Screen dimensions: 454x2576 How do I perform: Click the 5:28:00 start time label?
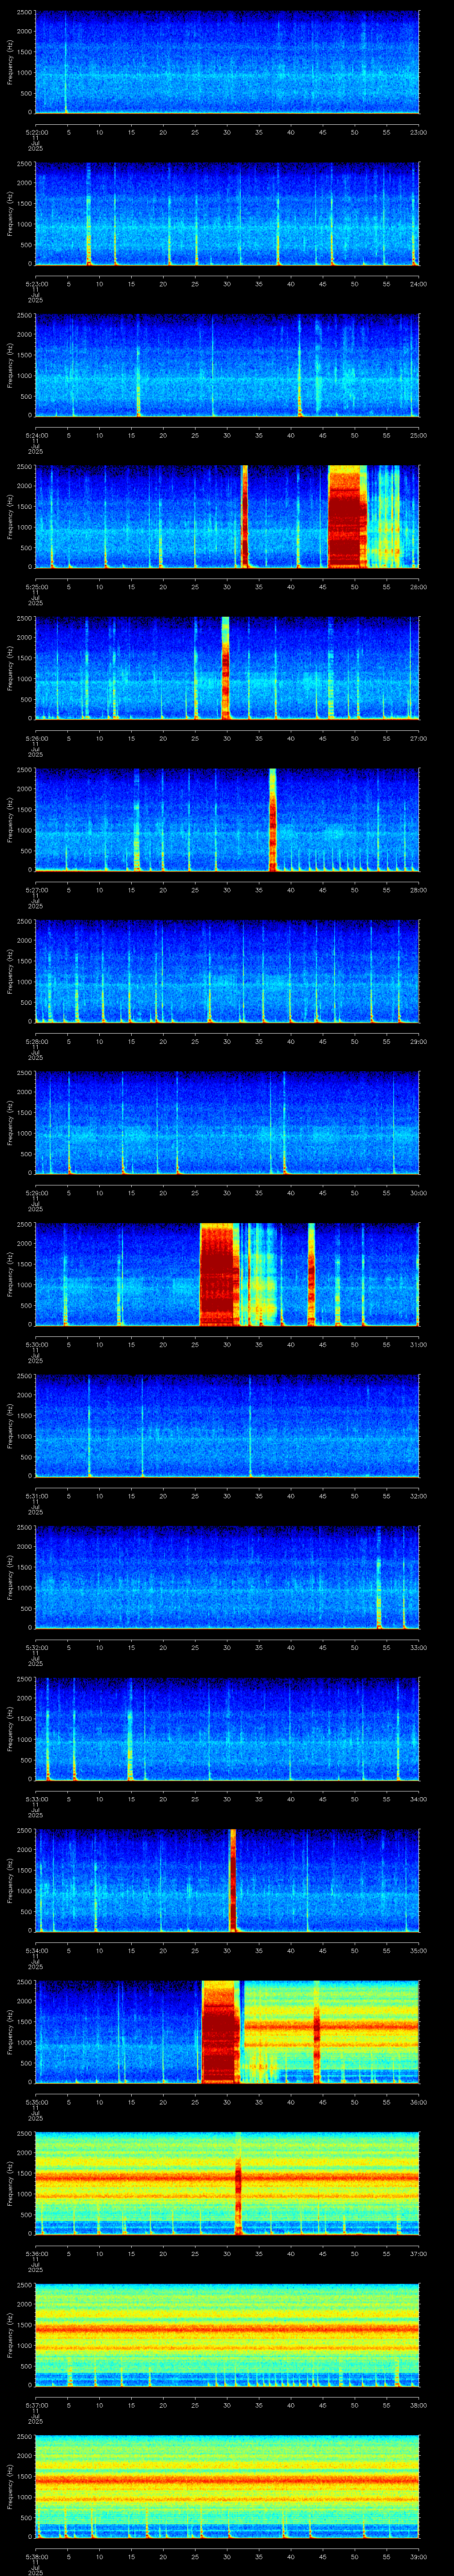pos(37,1041)
